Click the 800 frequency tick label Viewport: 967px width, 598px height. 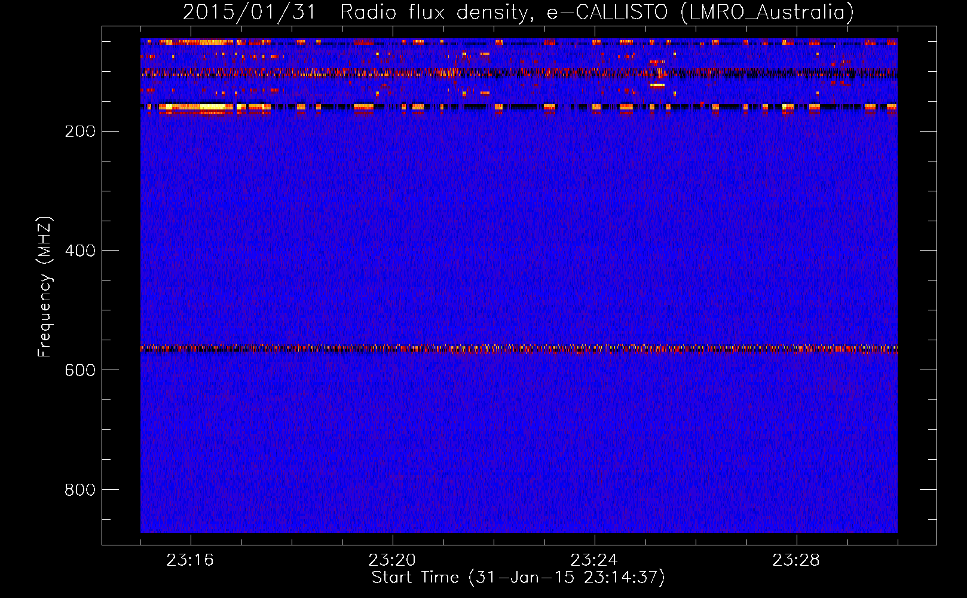coord(80,490)
